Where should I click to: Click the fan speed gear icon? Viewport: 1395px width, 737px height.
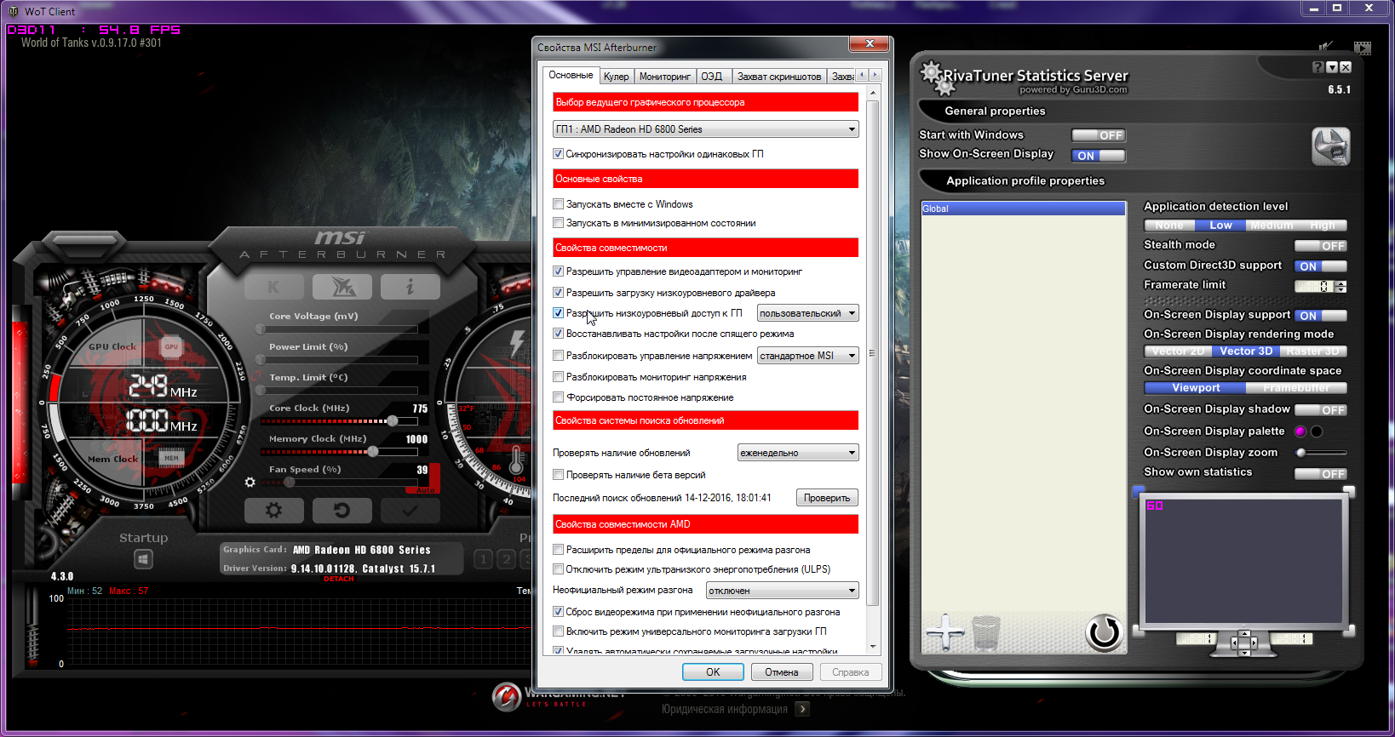coord(250,483)
